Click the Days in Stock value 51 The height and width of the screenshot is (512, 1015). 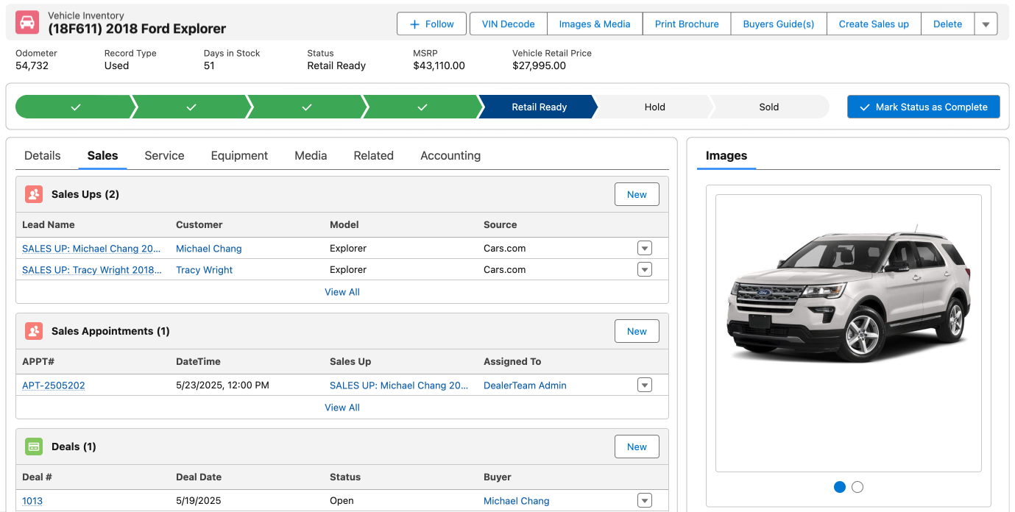coord(209,65)
